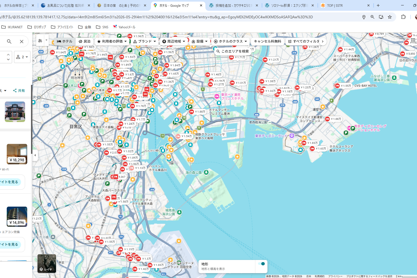Open the レイヤ map layers button
417x278 pixels.
click(x=47, y=263)
